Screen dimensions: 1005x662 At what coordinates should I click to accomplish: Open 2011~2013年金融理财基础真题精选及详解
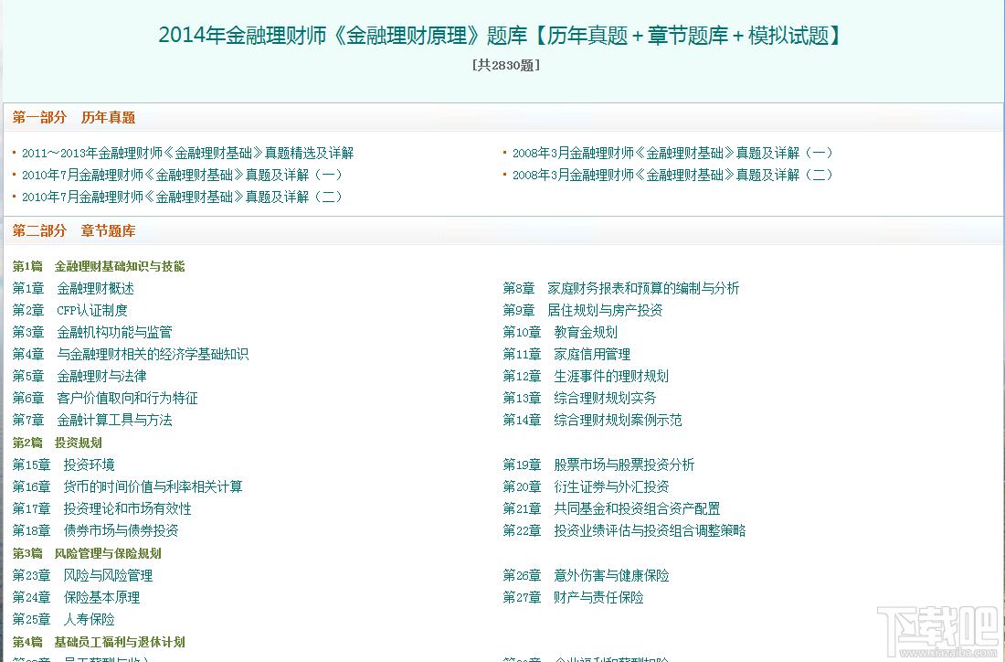coord(188,154)
